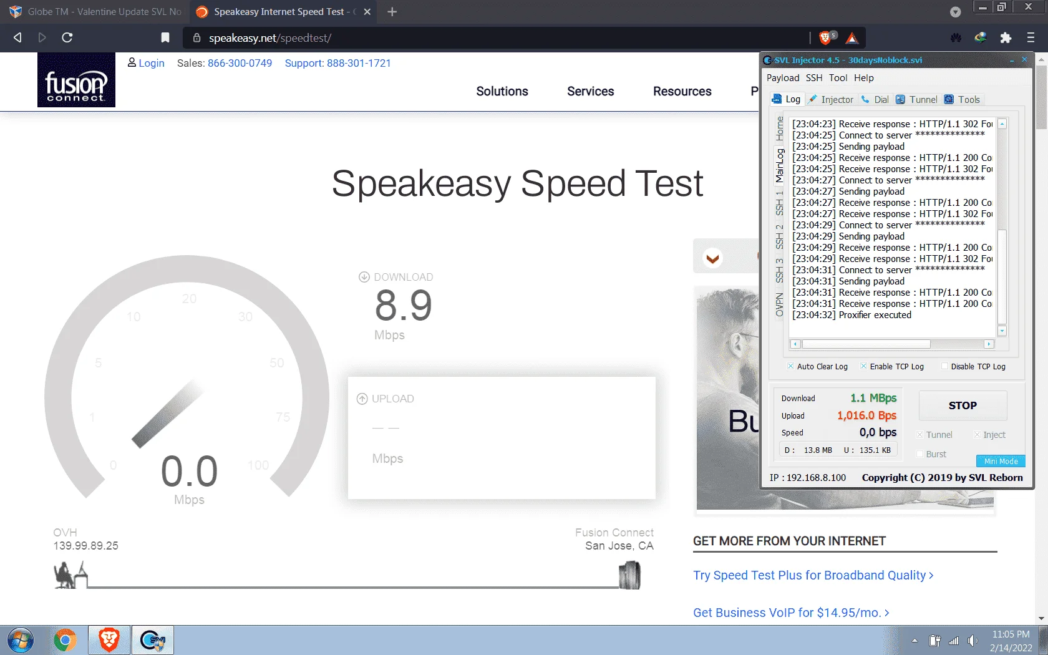Click the log horizontal scroll-left arrow
The height and width of the screenshot is (655, 1048).
pyautogui.click(x=795, y=344)
